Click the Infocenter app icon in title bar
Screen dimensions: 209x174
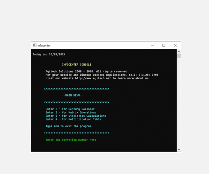click(34, 45)
